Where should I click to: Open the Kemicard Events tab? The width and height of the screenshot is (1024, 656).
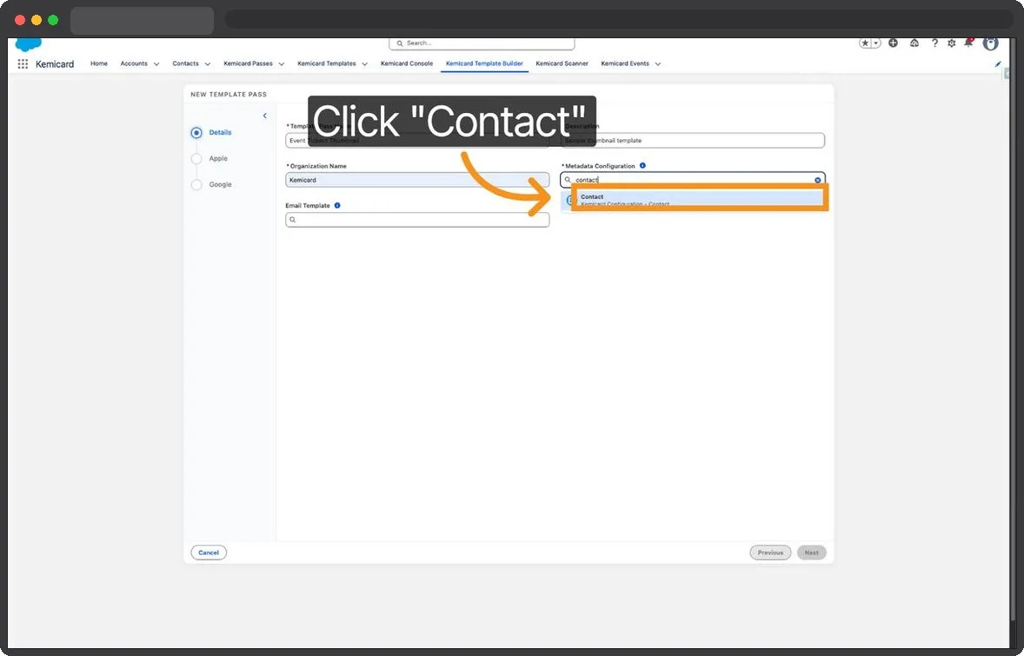pos(625,63)
